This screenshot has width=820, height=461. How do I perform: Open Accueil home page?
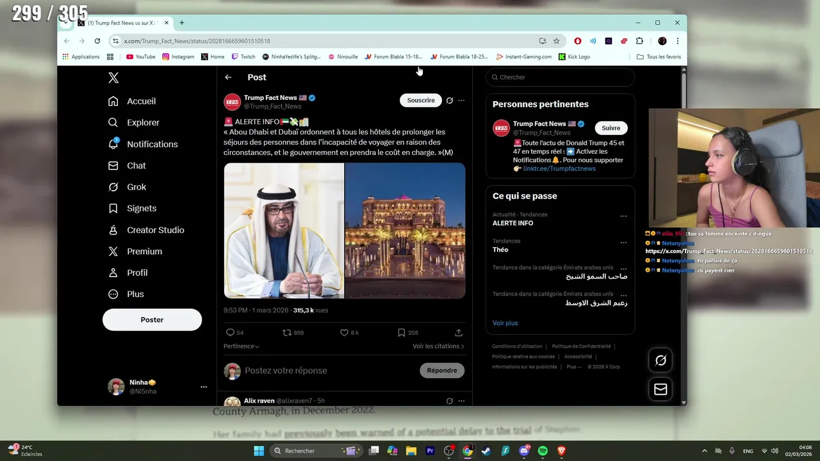133,101
